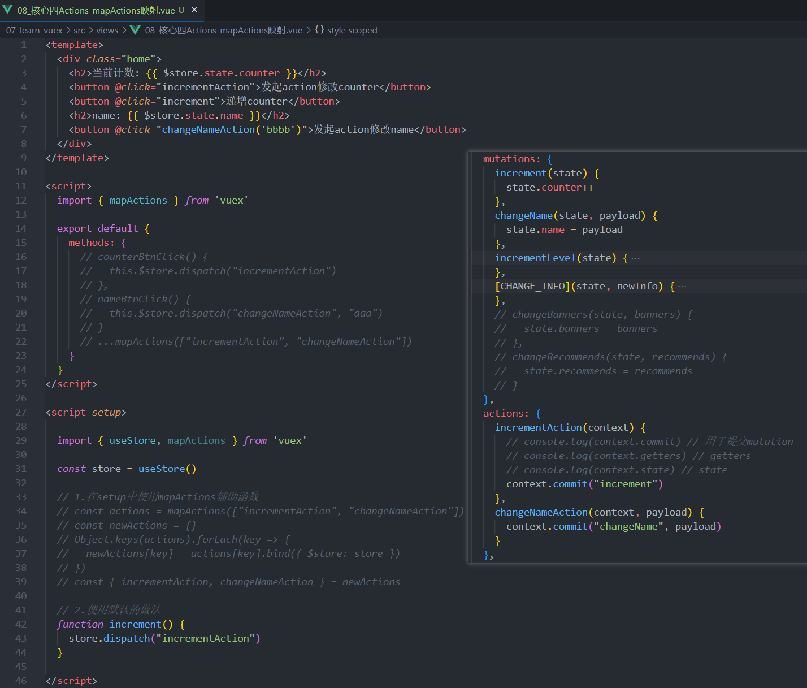Viewport: 807px width, 688px height.
Task: Click 'useStore()' call on line 31
Action: click(x=167, y=469)
